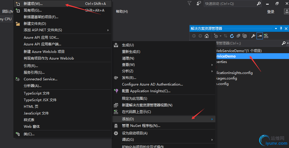Select 现有项(G)... menu entry
Screen dimensions: 289x148
coord(63,10)
